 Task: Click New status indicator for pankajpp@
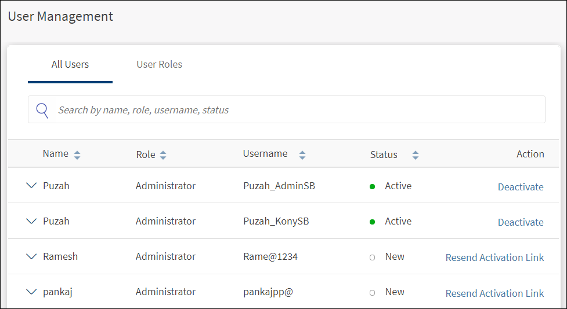pos(372,293)
